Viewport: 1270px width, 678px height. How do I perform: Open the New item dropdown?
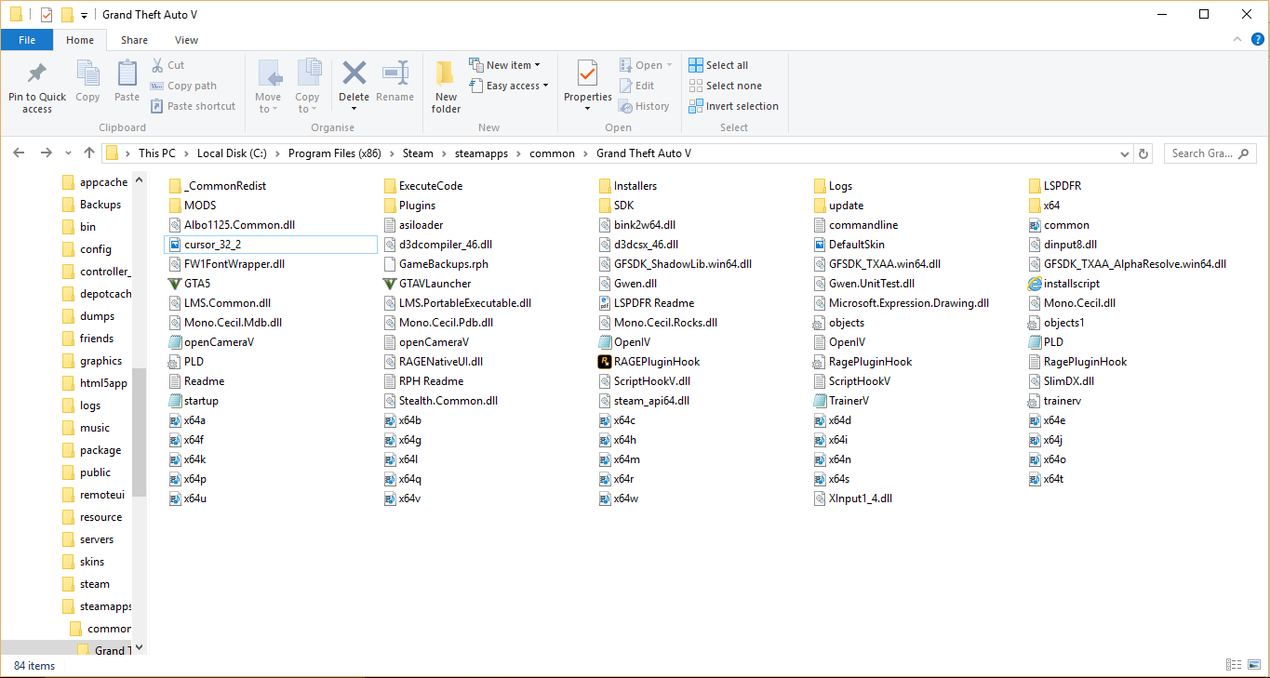(504, 65)
